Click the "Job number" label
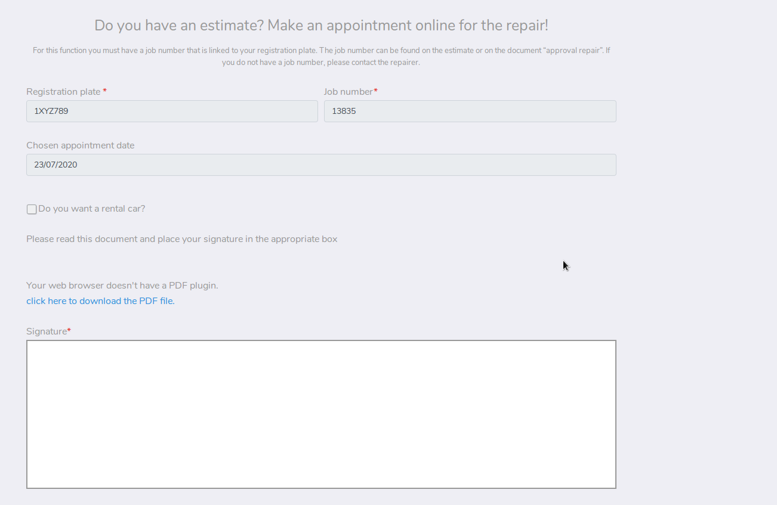The height and width of the screenshot is (505, 777). (349, 92)
